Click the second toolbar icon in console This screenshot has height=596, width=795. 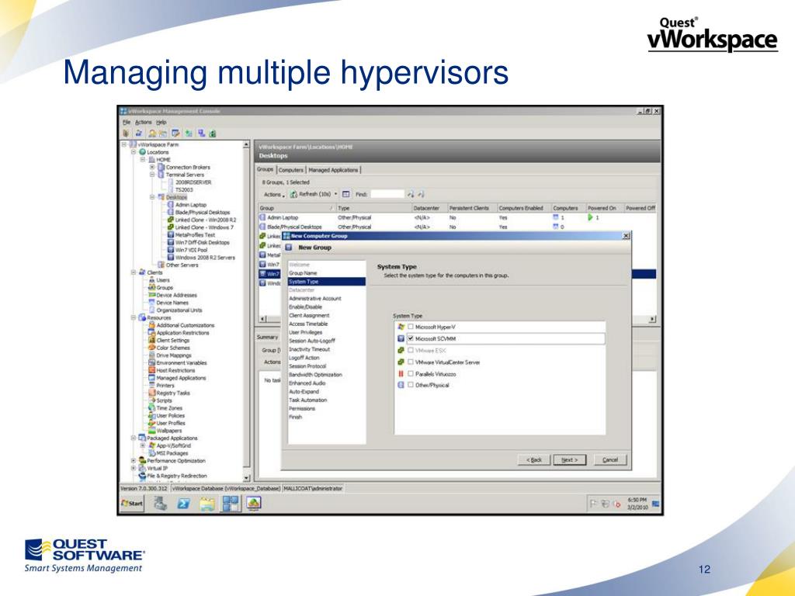coord(138,133)
